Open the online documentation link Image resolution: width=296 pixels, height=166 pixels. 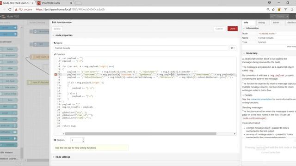coord(261,99)
